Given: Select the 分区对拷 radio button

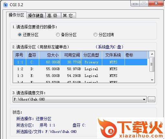Looking at the screenshot, I should [95, 35].
